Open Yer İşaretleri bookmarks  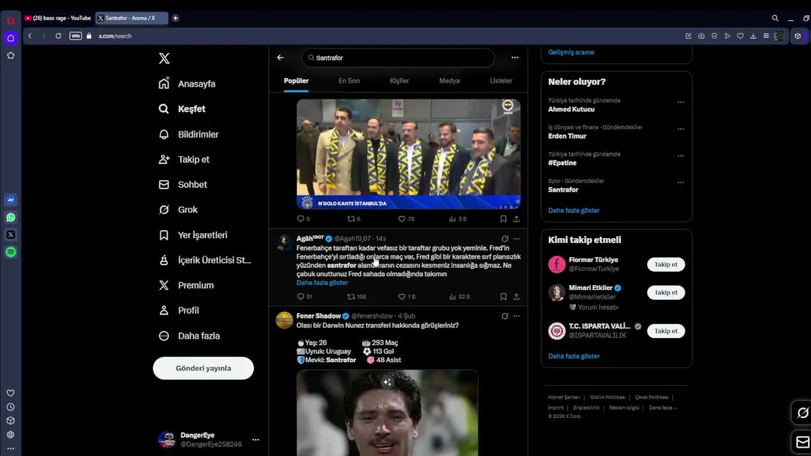tap(193, 235)
